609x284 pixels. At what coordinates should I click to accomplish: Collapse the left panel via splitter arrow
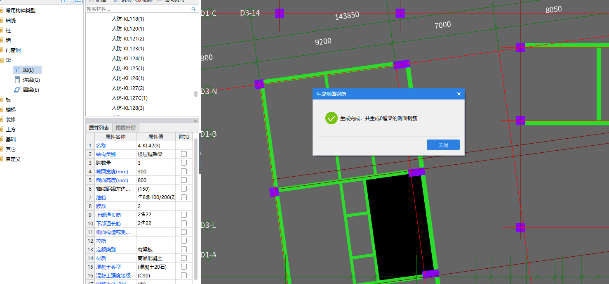pyautogui.click(x=200, y=154)
